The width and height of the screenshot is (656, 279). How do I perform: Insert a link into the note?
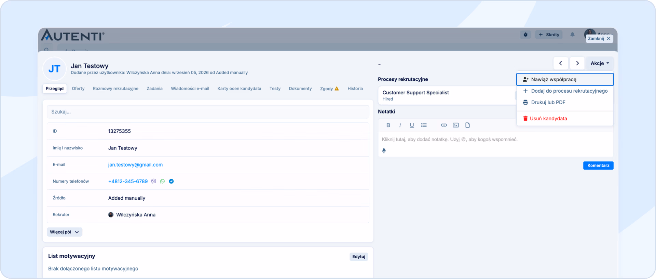click(444, 125)
